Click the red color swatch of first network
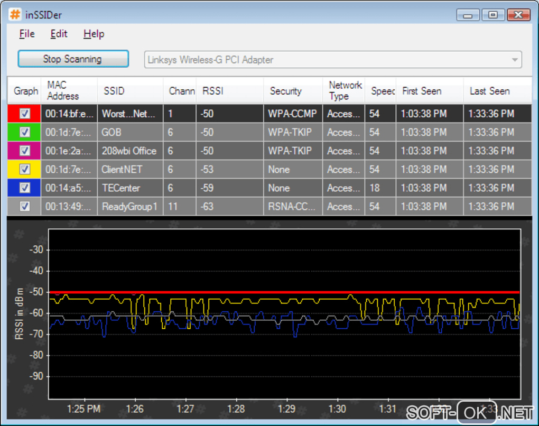Viewport: 539px width, 426px height. (13, 114)
